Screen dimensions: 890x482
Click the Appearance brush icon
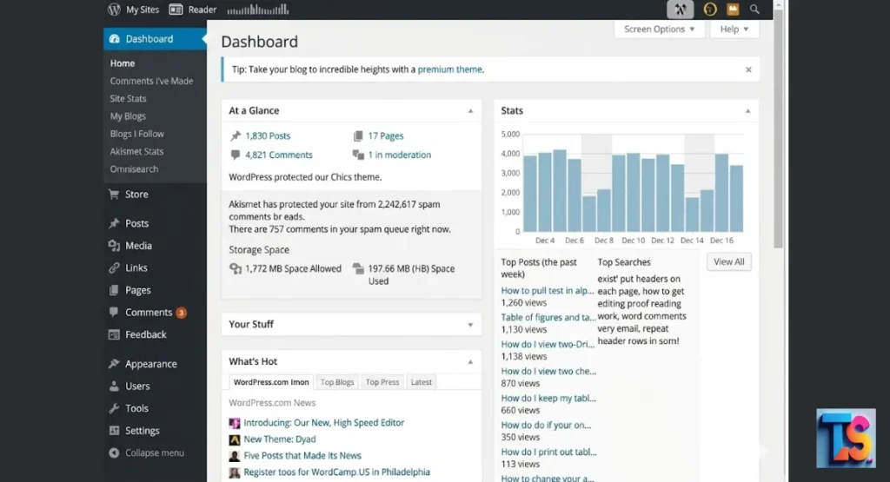pyautogui.click(x=114, y=364)
